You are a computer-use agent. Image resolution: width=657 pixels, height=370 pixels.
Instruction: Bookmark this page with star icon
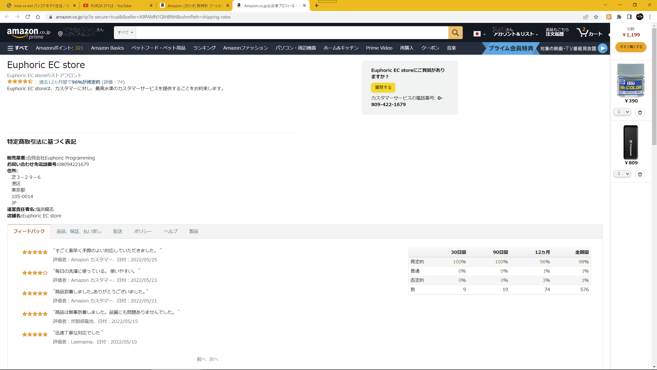tap(596, 17)
